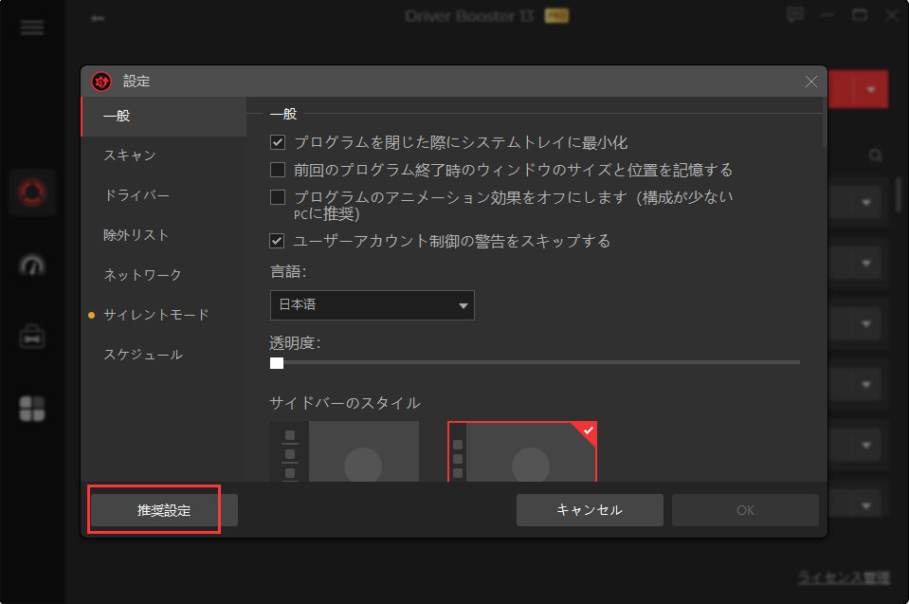The image size is (909, 604).
Task: Choose the compact sidebar style thumbnail with checkmark
Action: click(522, 451)
